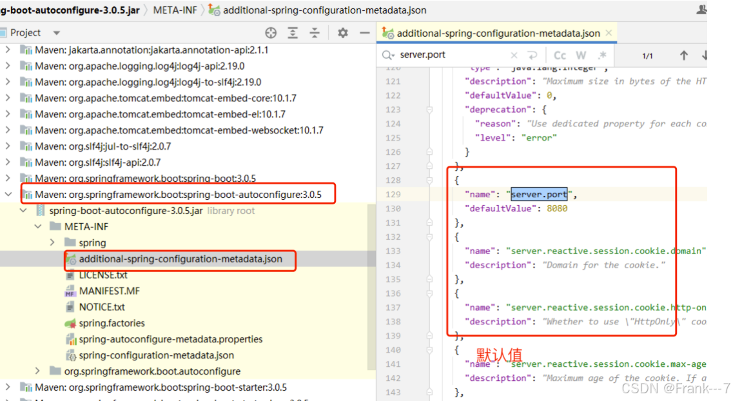
Task: Expand the spring folder under META-INF
Action: point(52,242)
